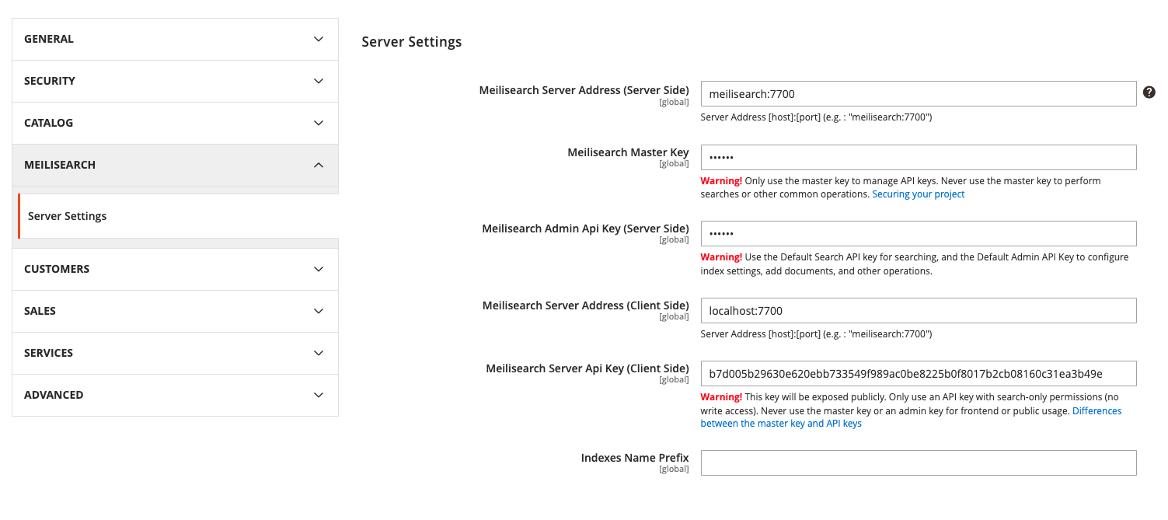The height and width of the screenshot is (520, 1168).
Task: Click the Meilisearch Server Api Key (Client Side) label
Action: [x=587, y=368]
